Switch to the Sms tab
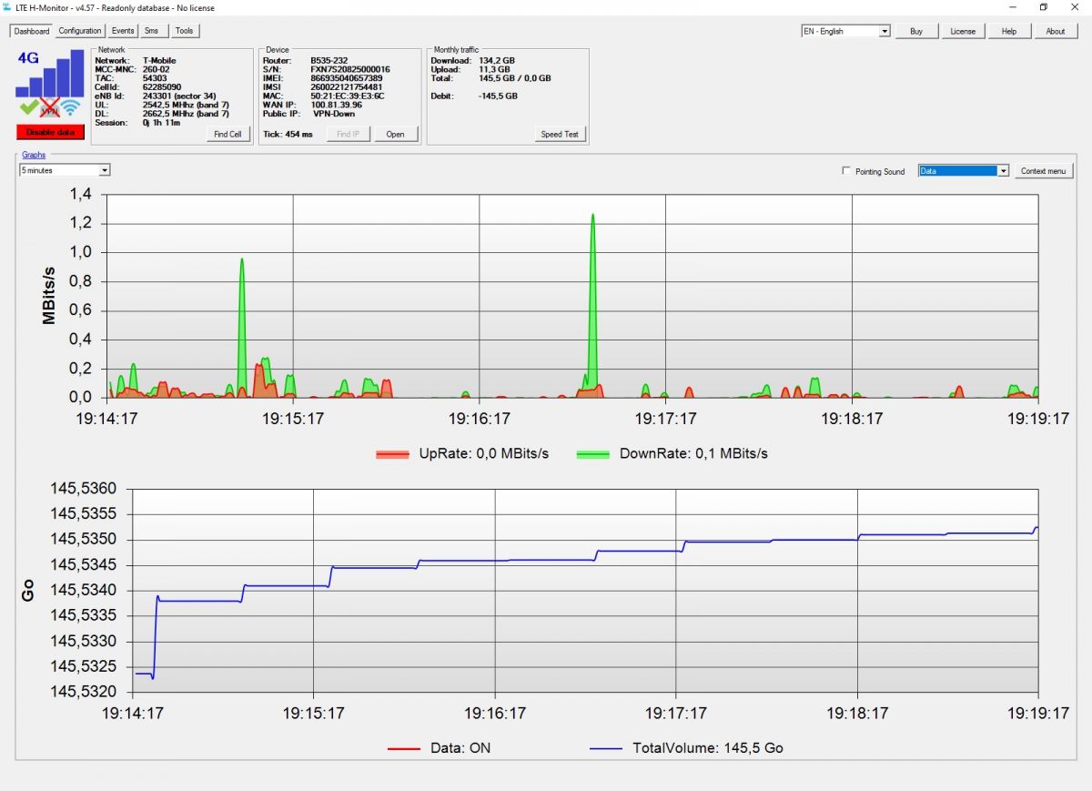Viewport: 1092px width, 791px height. tap(152, 31)
